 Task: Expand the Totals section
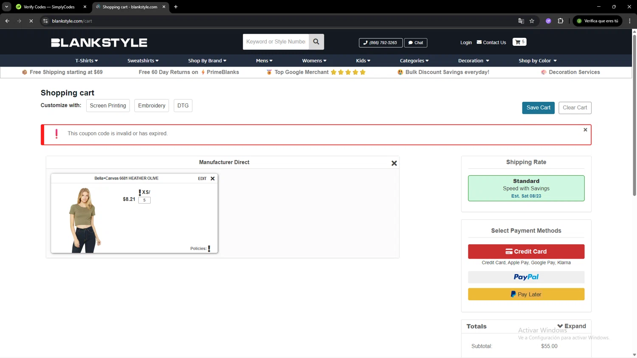[x=572, y=326]
